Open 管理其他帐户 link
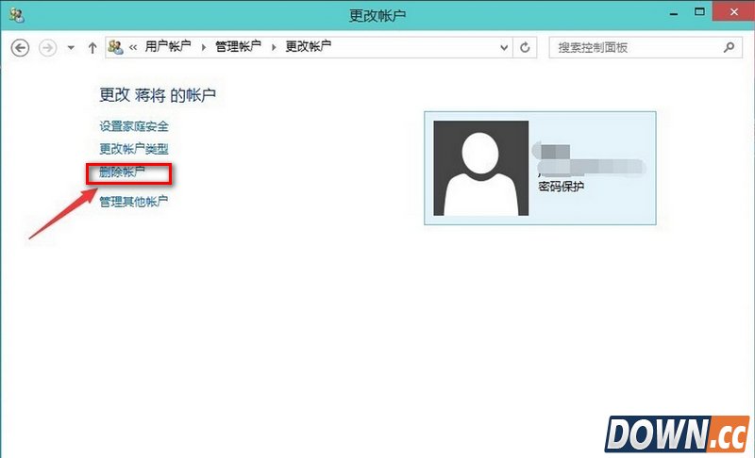Viewport: 755px width, 458px height. (134, 202)
